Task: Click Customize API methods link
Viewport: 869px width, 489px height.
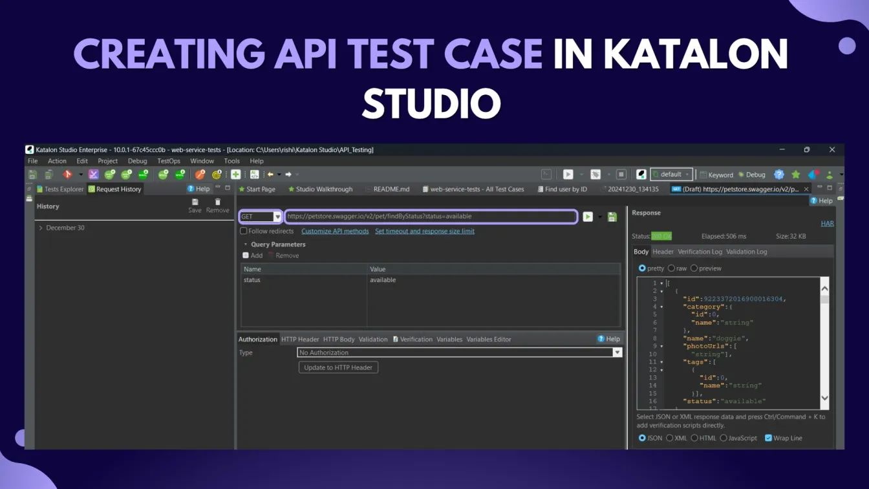Action: pos(335,231)
